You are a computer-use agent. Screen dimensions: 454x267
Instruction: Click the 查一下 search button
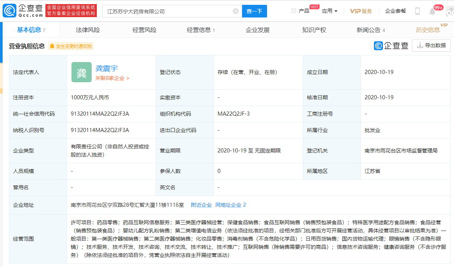click(x=254, y=11)
